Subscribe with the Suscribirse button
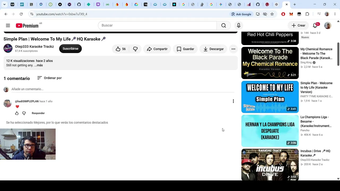The image size is (340, 191). [70, 49]
